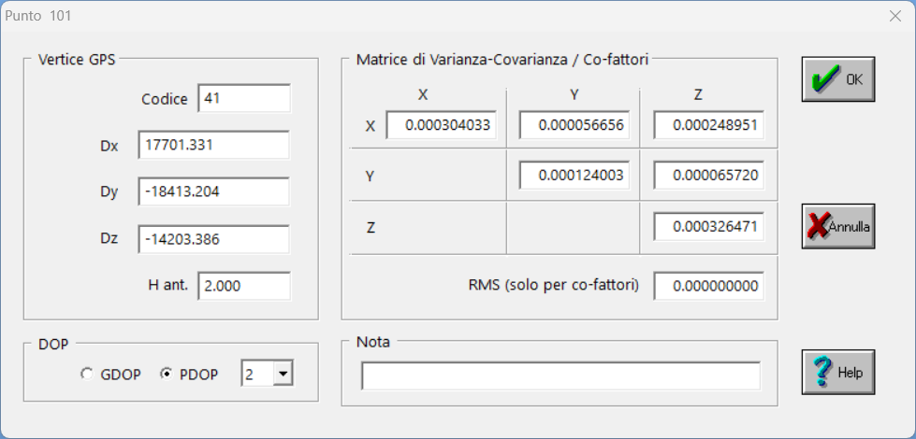Open Help with the question mark button
Screen dimensions: 916x439
[837, 372]
